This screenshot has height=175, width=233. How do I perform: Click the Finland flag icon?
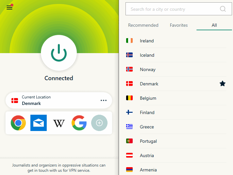[129, 112]
